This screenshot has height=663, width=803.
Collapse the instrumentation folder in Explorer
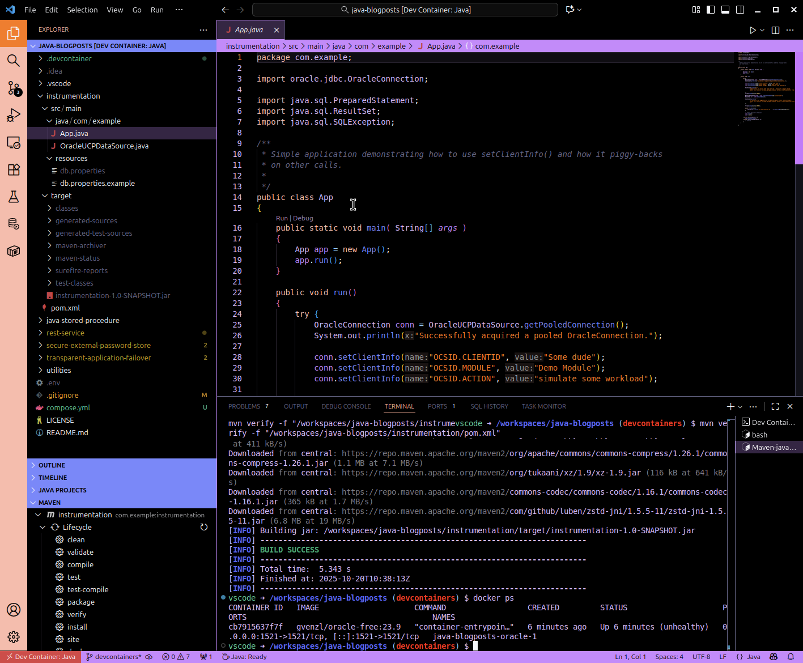click(x=73, y=96)
